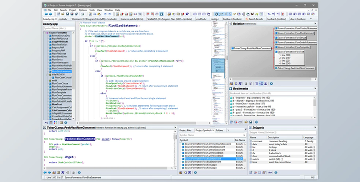Screen dimensions: 360x182
Task: Toggle the symbol type filter icon beside A-Z
Action: (51, 123)
